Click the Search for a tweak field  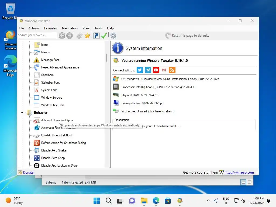(37, 35)
